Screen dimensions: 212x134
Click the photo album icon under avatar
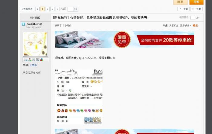(38, 60)
